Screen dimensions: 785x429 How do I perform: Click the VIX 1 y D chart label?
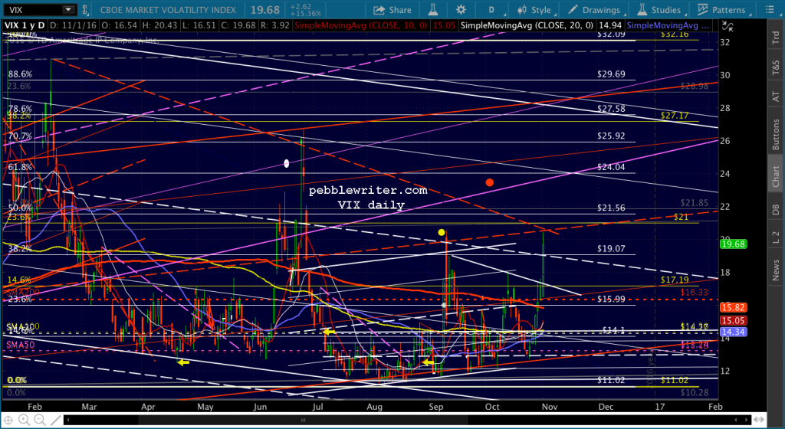pos(26,26)
